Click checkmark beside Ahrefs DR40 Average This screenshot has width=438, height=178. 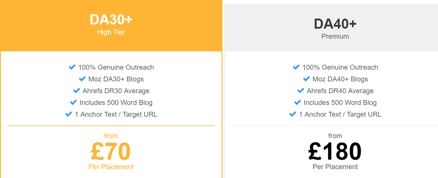tap(301, 91)
